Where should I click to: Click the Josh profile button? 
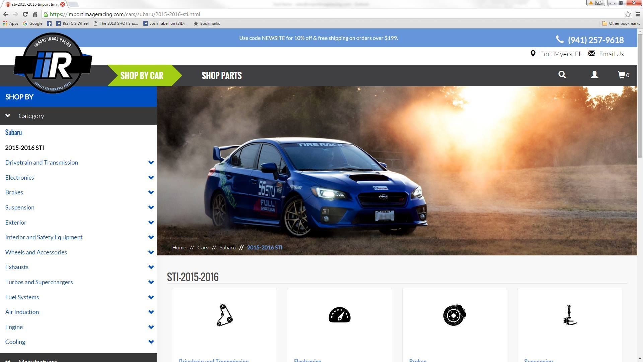596,3
